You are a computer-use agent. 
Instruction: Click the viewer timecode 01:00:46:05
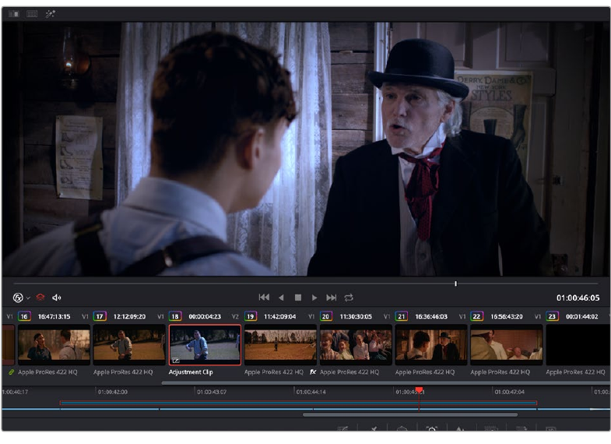[578, 298]
